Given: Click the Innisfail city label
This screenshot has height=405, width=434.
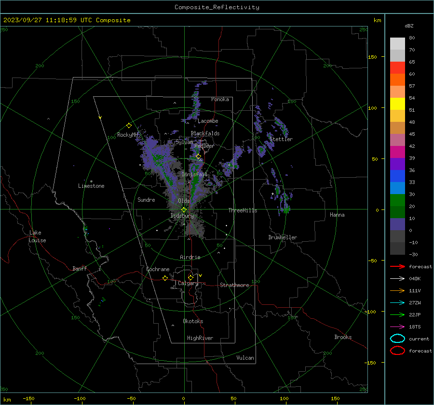Looking at the screenshot, I should pyautogui.click(x=194, y=174).
